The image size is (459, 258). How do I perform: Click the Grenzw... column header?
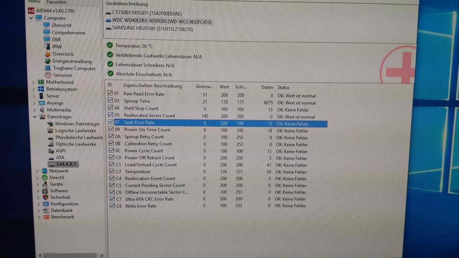click(205, 87)
